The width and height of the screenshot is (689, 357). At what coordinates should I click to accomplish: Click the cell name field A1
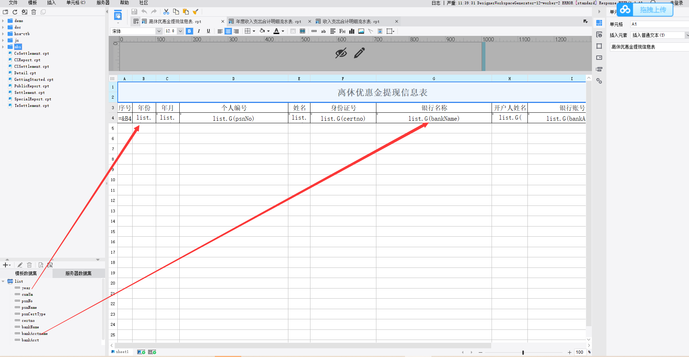(660, 24)
